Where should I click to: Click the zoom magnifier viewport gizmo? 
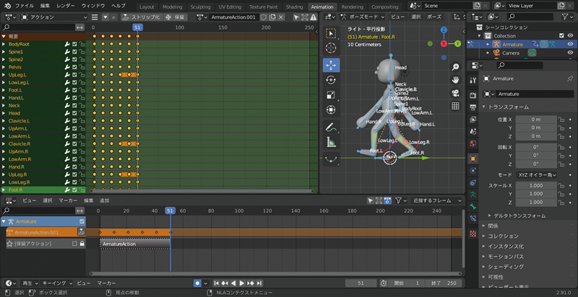pos(456,67)
